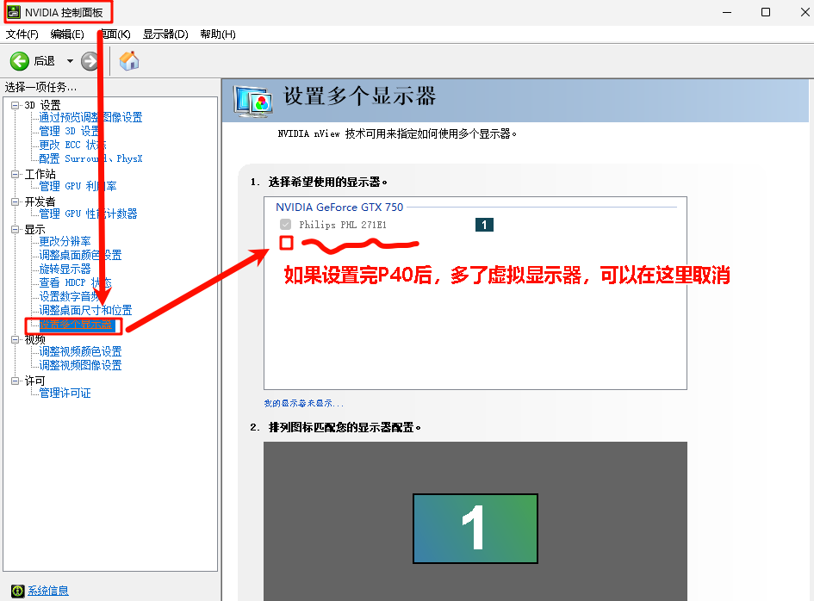Collapse the 显示 tree node
Image resolution: width=814 pixels, height=601 pixels.
coord(15,229)
